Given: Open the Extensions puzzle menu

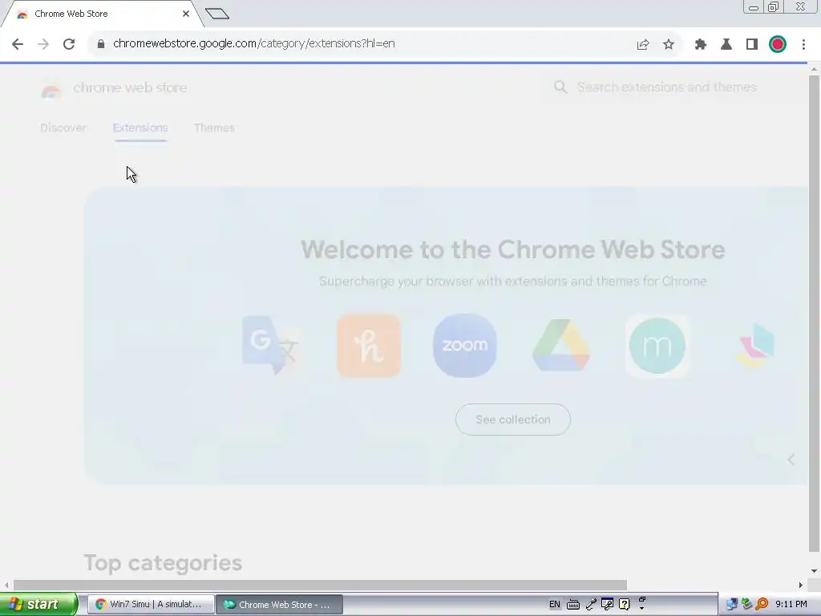Looking at the screenshot, I should pyautogui.click(x=701, y=44).
